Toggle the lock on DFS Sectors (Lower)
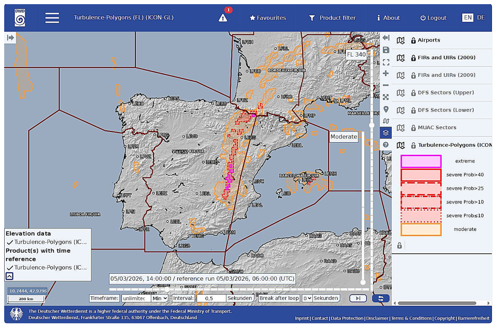The width and height of the screenshot is (496, 327). tap(413, 110)
